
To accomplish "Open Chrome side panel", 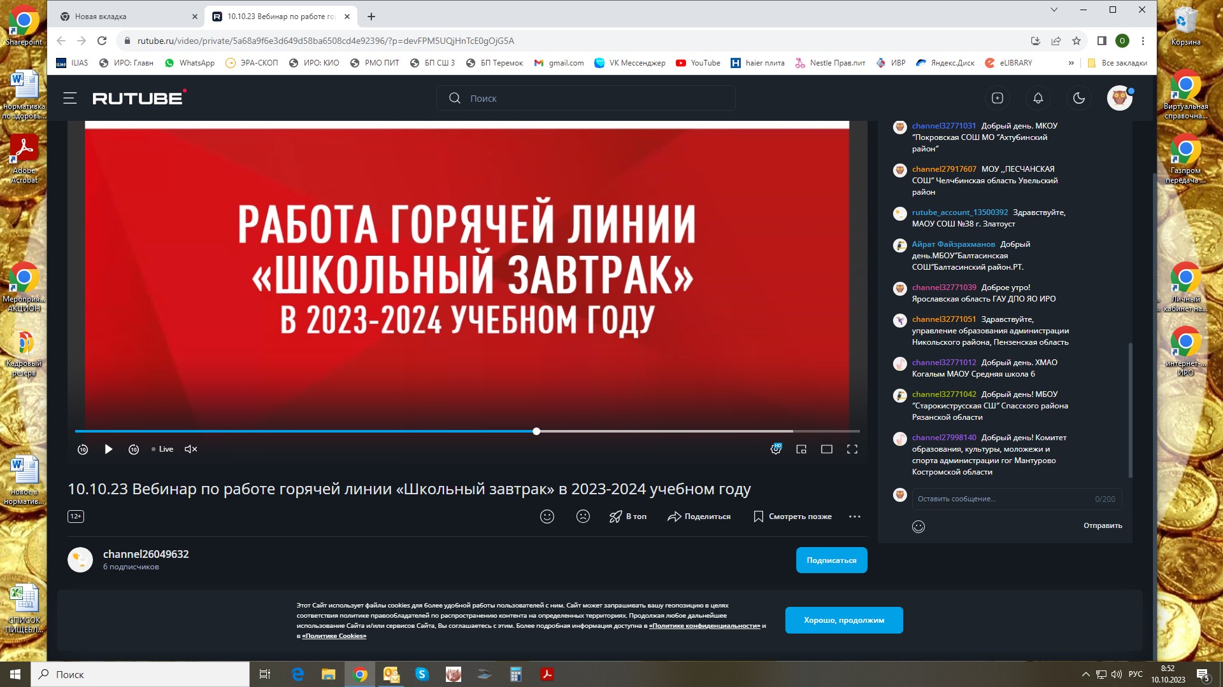I will [x=1101, y=41].
